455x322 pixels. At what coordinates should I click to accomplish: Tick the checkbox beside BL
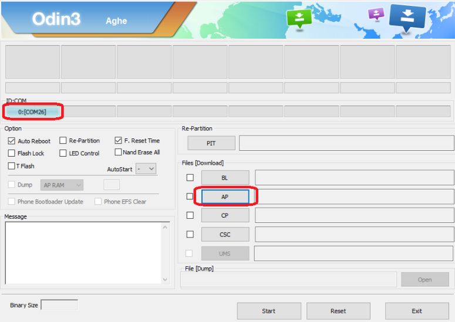click(190, 177)
